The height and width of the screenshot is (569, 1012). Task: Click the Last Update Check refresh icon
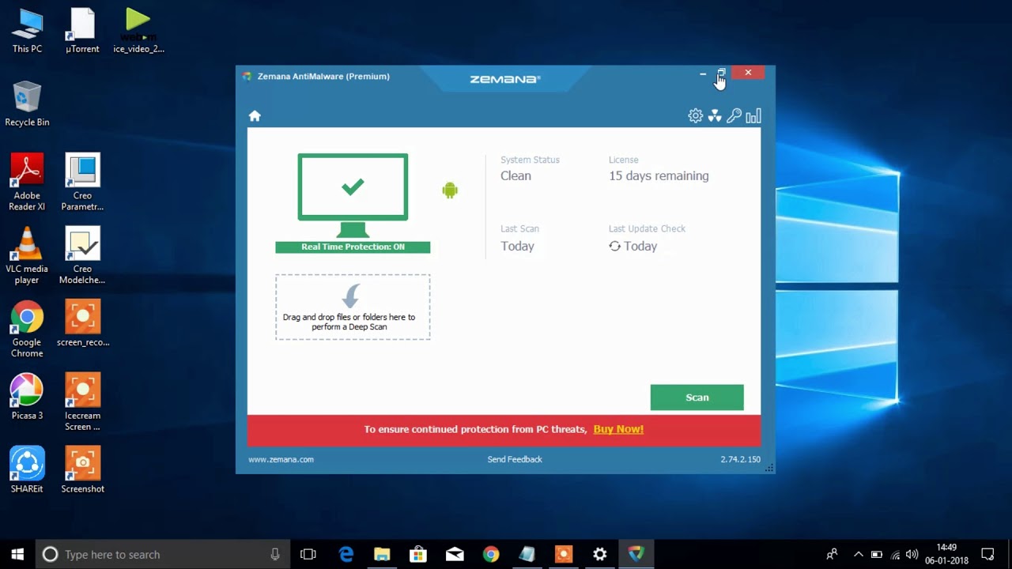[x=614, y=246]
